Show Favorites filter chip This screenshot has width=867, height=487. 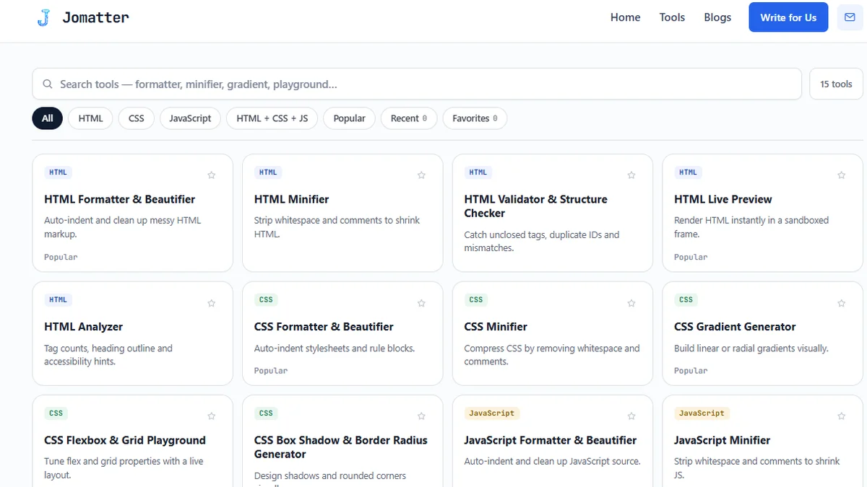[475, 118]
